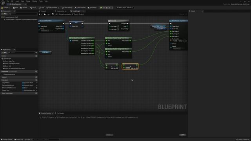
Task: Open the Find tool in the toolbar
Action: point(42,7)
